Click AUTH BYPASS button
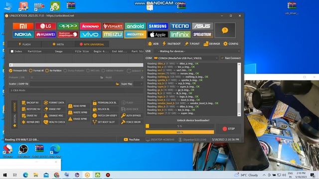 [x=131, y=116]
